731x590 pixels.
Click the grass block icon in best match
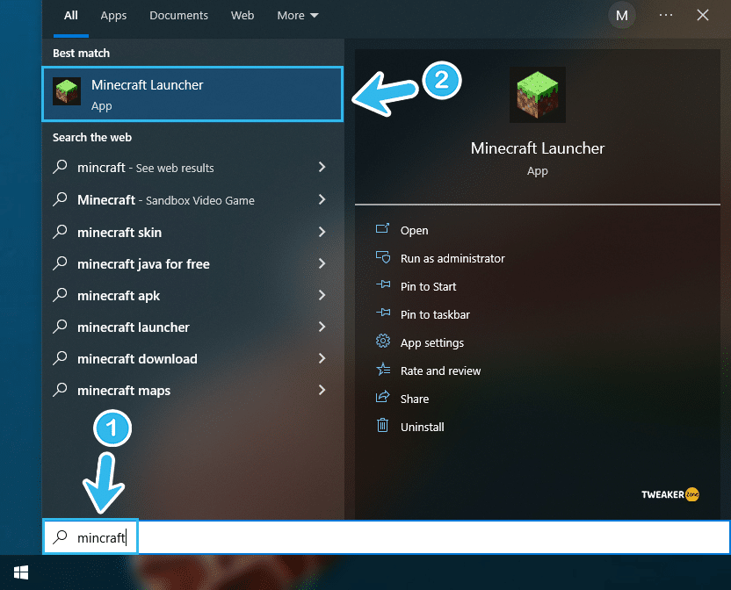[x=67, y=91]
